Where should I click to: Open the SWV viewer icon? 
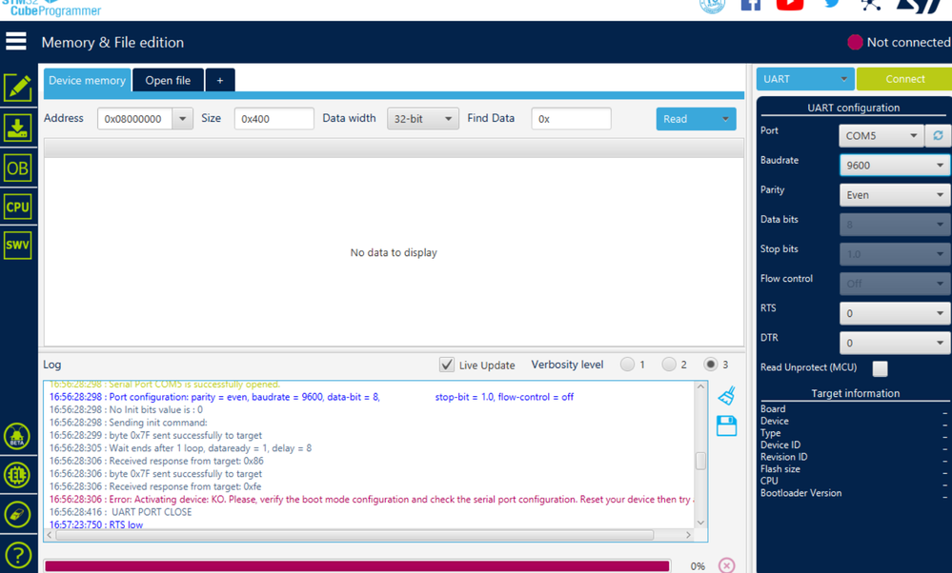click(x=17, y=245)
